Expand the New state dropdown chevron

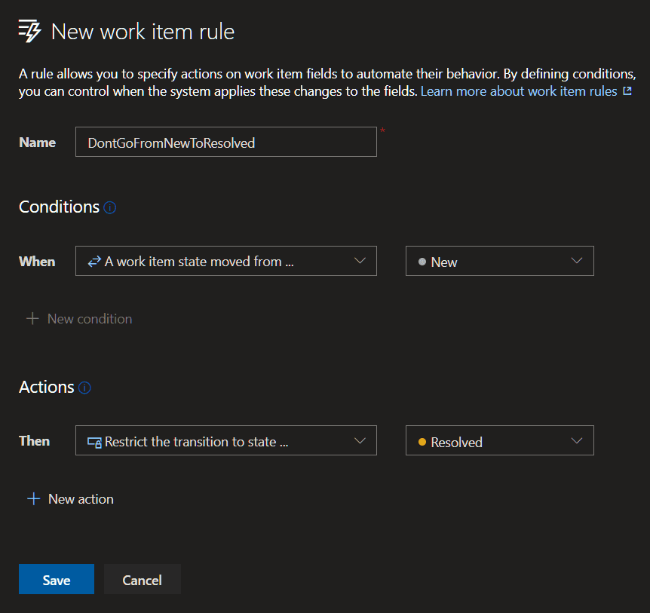pos(577,261)
